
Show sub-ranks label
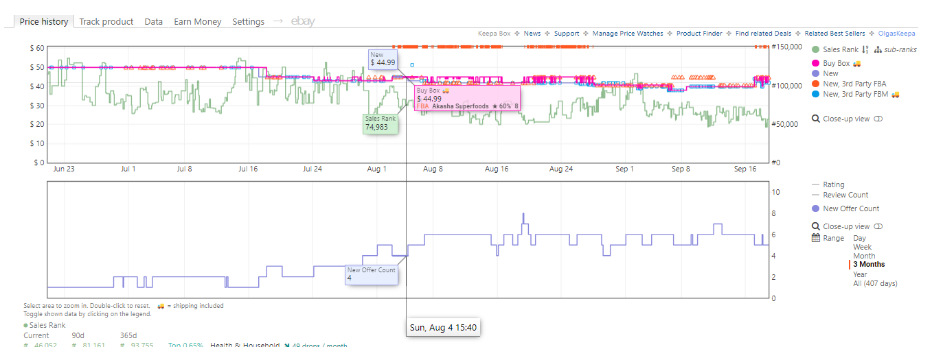coord(900,49)
